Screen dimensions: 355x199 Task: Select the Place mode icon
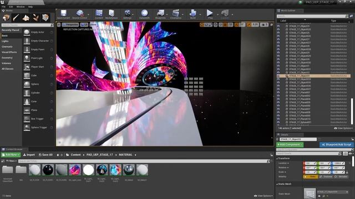click(6, 17)
